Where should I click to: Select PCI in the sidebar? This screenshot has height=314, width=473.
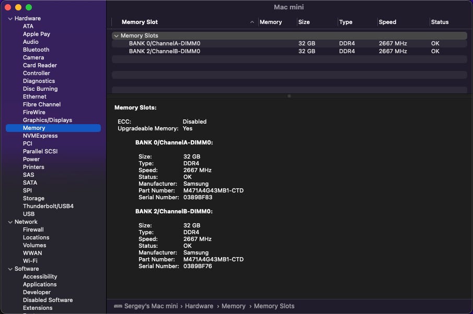point(28,143)
